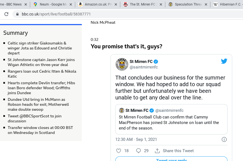Click the St Mirren FC crest avatar
Screen dimensions: 243x161
[122, 64]
